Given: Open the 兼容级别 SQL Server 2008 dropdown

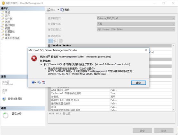Looking at the screenshot, I should [136, 29].
